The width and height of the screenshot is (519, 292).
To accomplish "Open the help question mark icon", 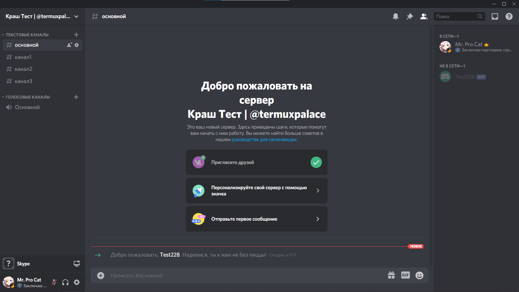I will (x=509, y=16).
